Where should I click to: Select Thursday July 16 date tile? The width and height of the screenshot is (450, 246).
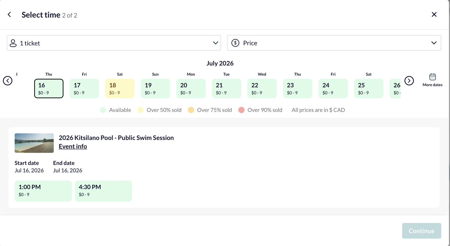pyautogui.click(x=49, y=88)
